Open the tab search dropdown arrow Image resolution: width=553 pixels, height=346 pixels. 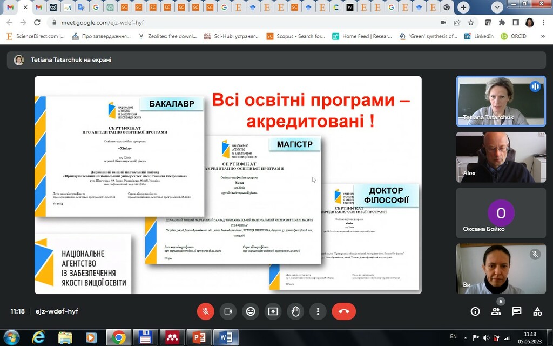497,8
